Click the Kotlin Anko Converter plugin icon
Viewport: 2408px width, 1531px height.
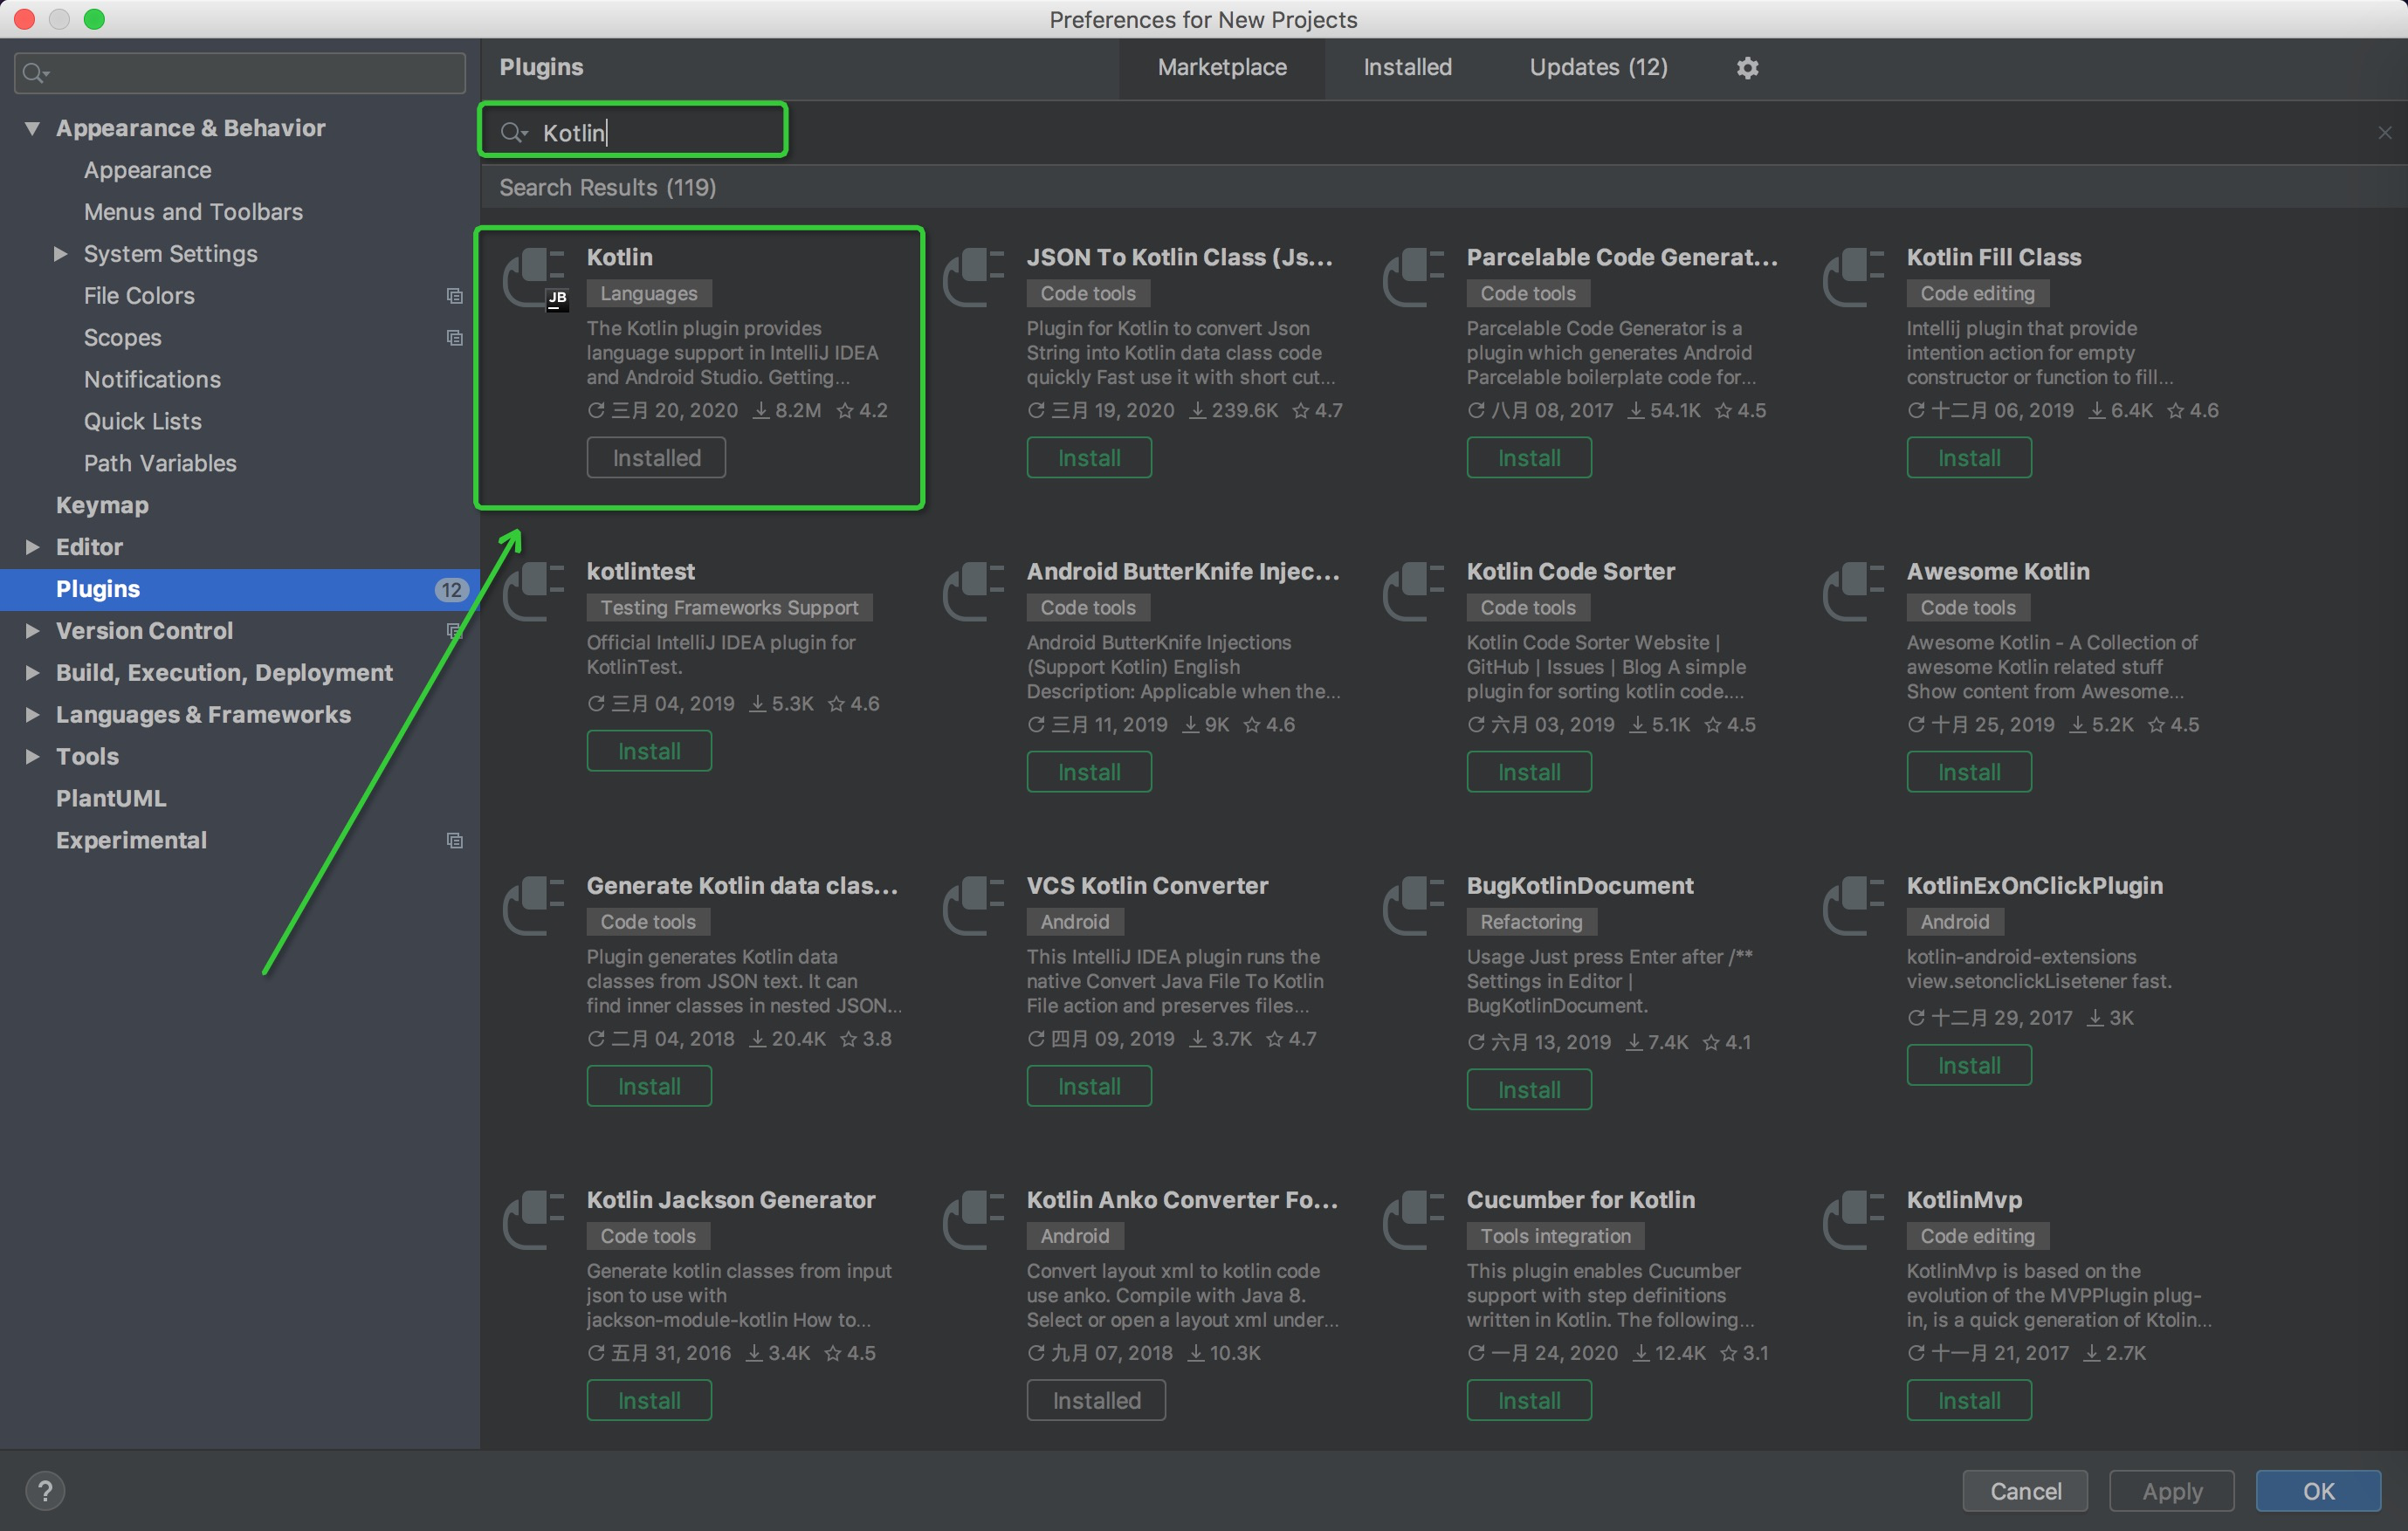974,1219
